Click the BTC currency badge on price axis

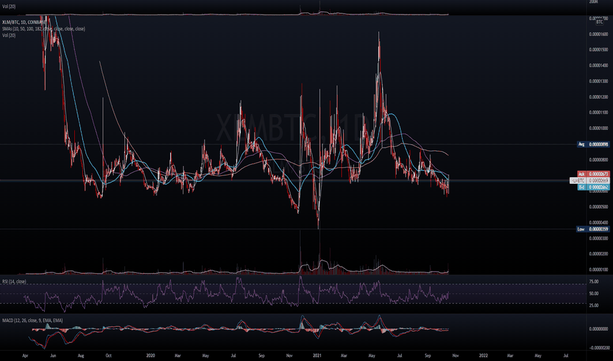point(599,22)
